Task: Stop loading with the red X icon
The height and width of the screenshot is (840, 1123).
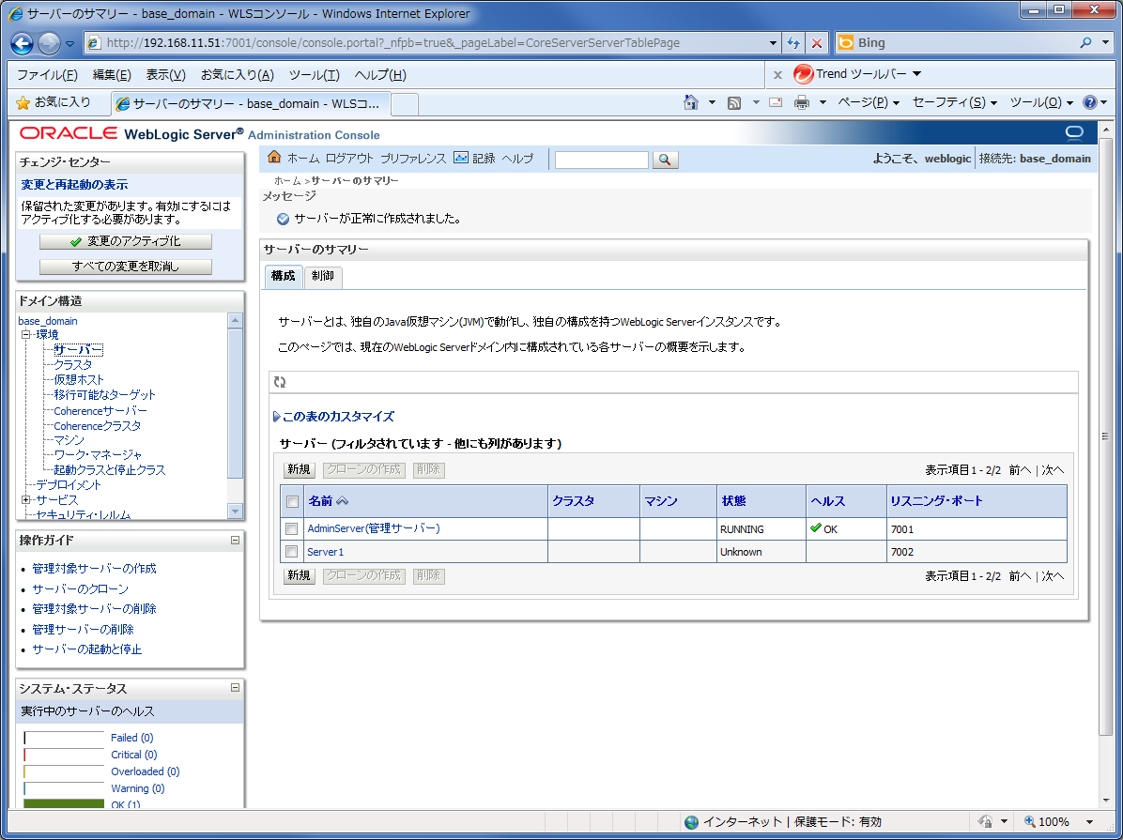Action: click(817, 43)
